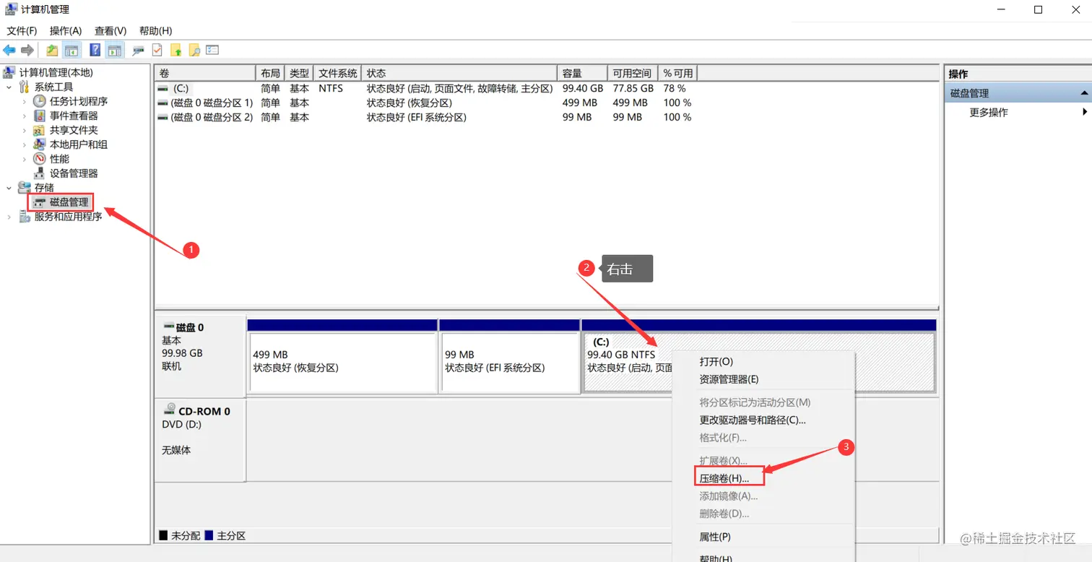Click the document with red checkmark toolbar icon

[157, 50]
